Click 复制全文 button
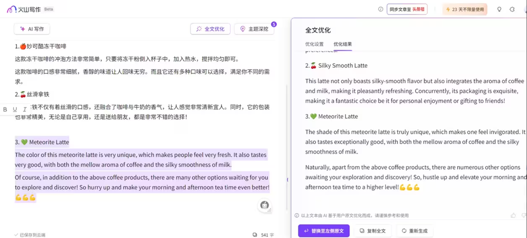 [x=373, y=231]
